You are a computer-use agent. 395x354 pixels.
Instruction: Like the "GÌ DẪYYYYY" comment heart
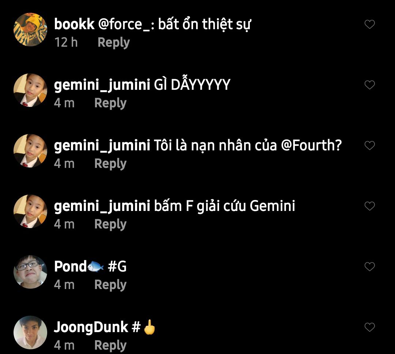pos(370,85)
